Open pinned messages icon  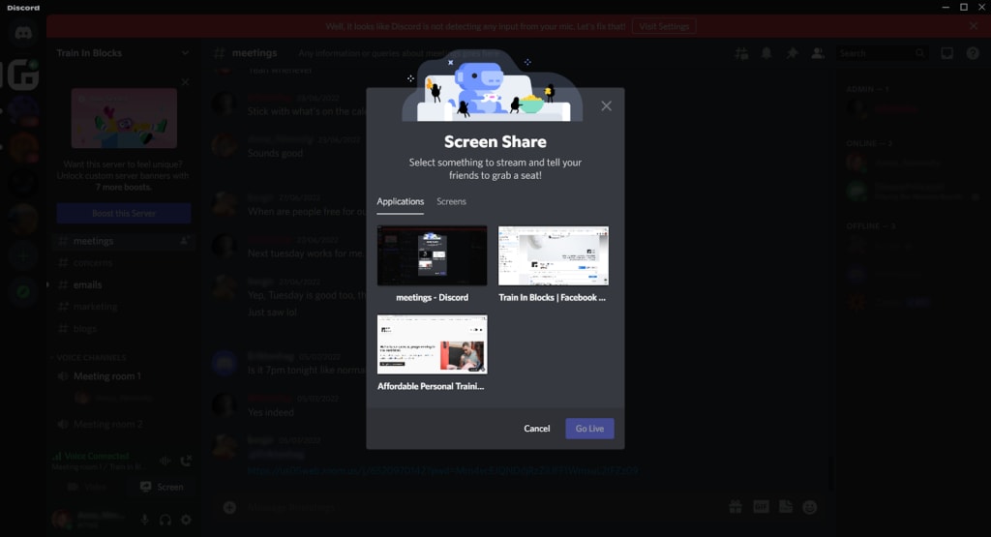(792, 54)
